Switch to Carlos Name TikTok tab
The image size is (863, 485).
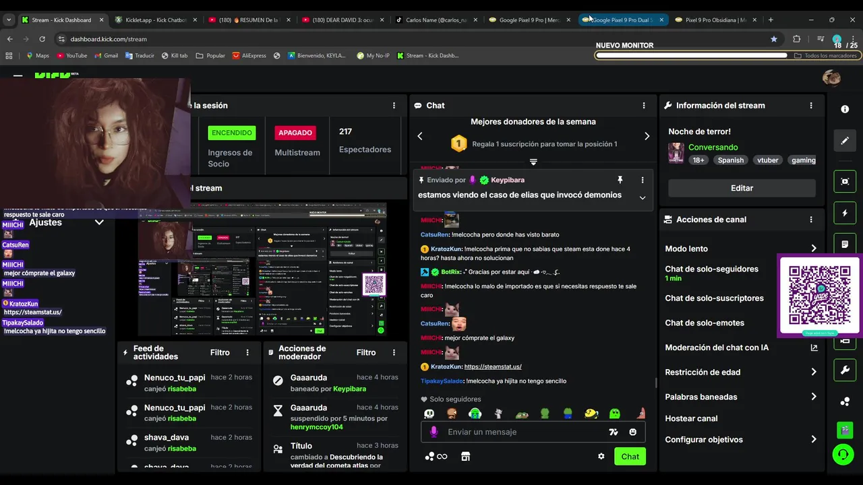(x=437, y=20)
